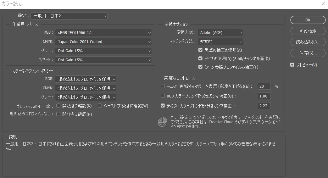Click the text gamma field showing 2.22
This screenshot has height=178, width=328.
tap(264, 106)
